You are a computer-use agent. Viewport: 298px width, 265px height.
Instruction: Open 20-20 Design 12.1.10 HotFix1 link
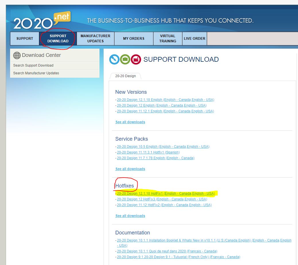point(166,194)
